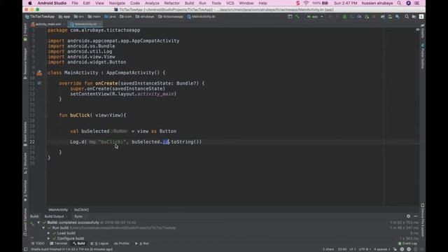Click the highlighted 'id' text in code
This screenshot has height=252, width=448.
tap(166, 142)
